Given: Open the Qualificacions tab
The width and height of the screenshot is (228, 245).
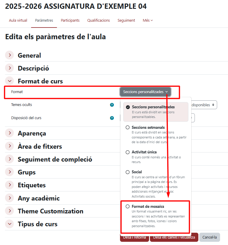Looking at the screenshot, I should coord(98,20).
